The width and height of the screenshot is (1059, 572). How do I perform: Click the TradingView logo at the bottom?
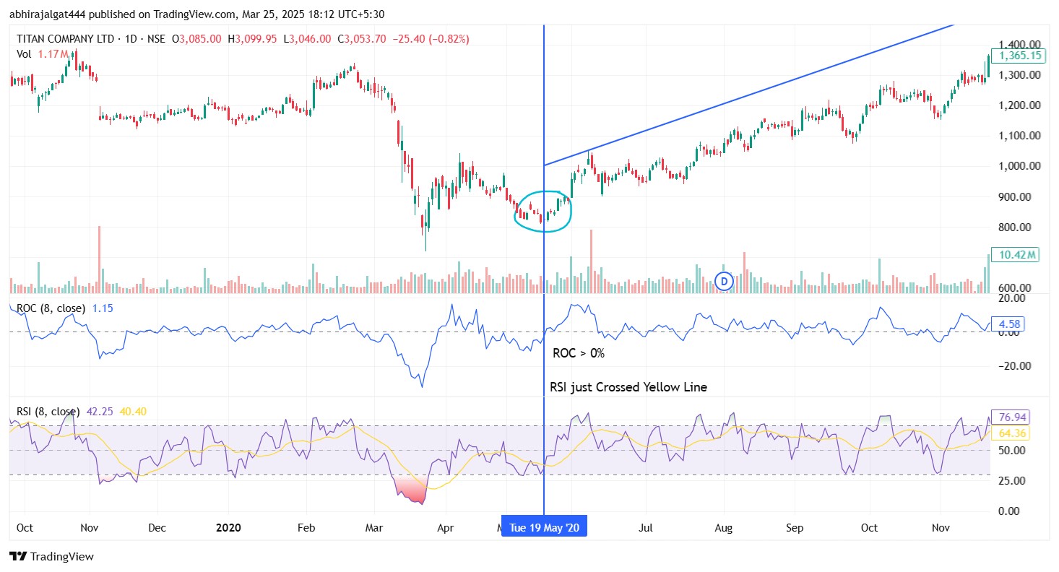(x=51, y=557)
